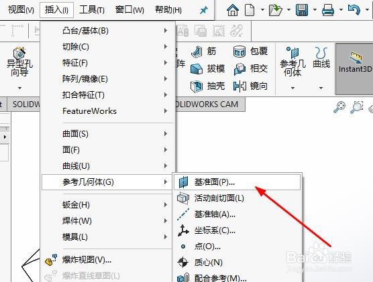The image size is (373, 282).
Task: Select 参考几何体(G) menu entry
Action: tap(107, 182)
